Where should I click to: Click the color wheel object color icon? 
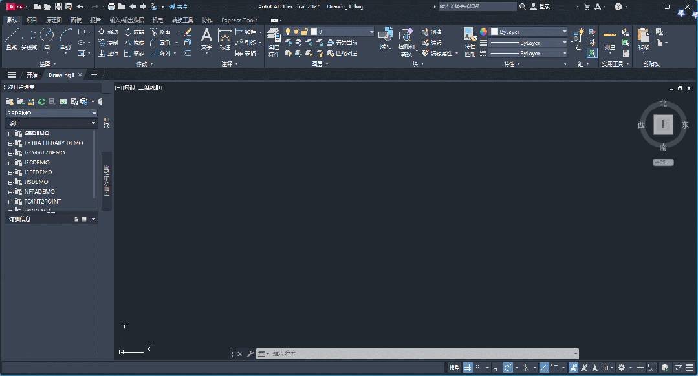(x=483, y=32)
